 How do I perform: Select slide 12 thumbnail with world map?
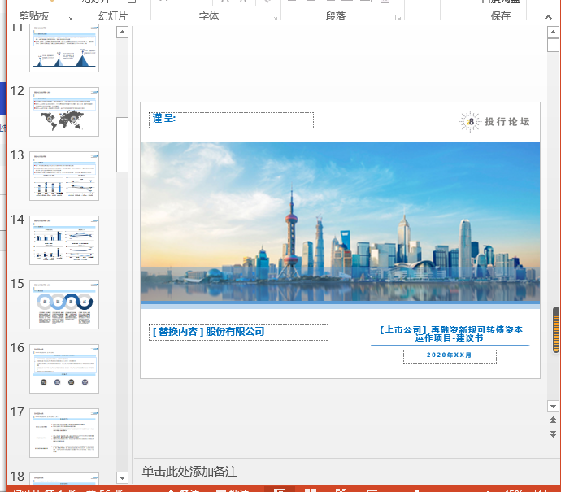[x=64, y=111]
